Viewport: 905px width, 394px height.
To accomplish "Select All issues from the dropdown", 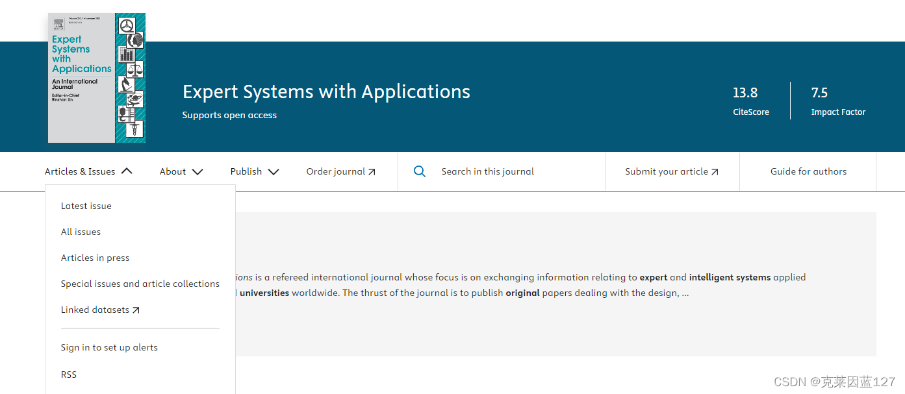I will (81, 232).
